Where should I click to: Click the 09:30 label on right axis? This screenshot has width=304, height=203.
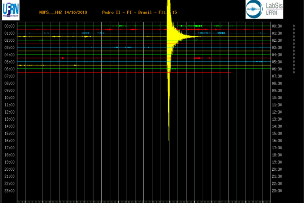click(276, 90)
